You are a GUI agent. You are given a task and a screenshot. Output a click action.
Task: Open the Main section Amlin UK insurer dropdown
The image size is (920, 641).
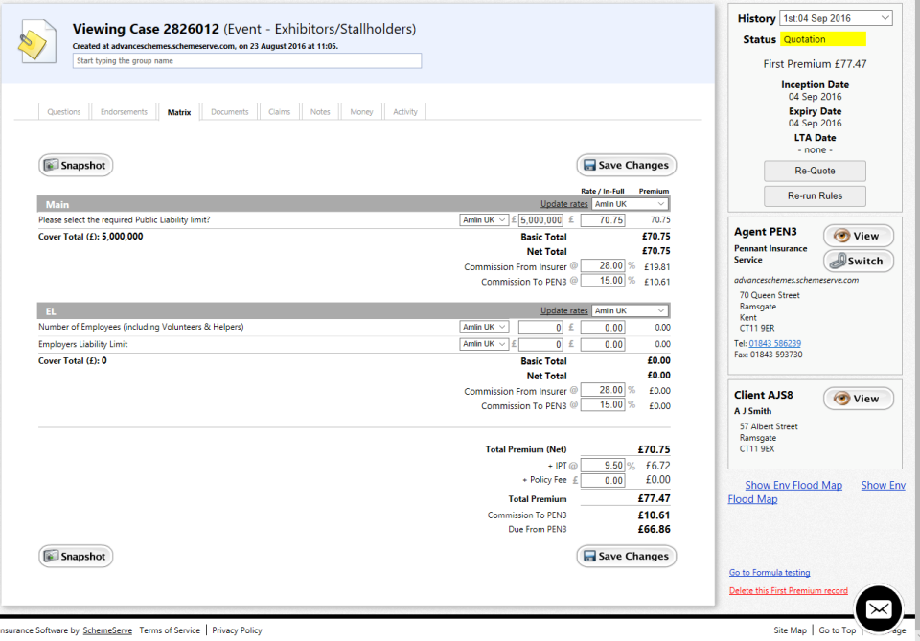[630, 204]
